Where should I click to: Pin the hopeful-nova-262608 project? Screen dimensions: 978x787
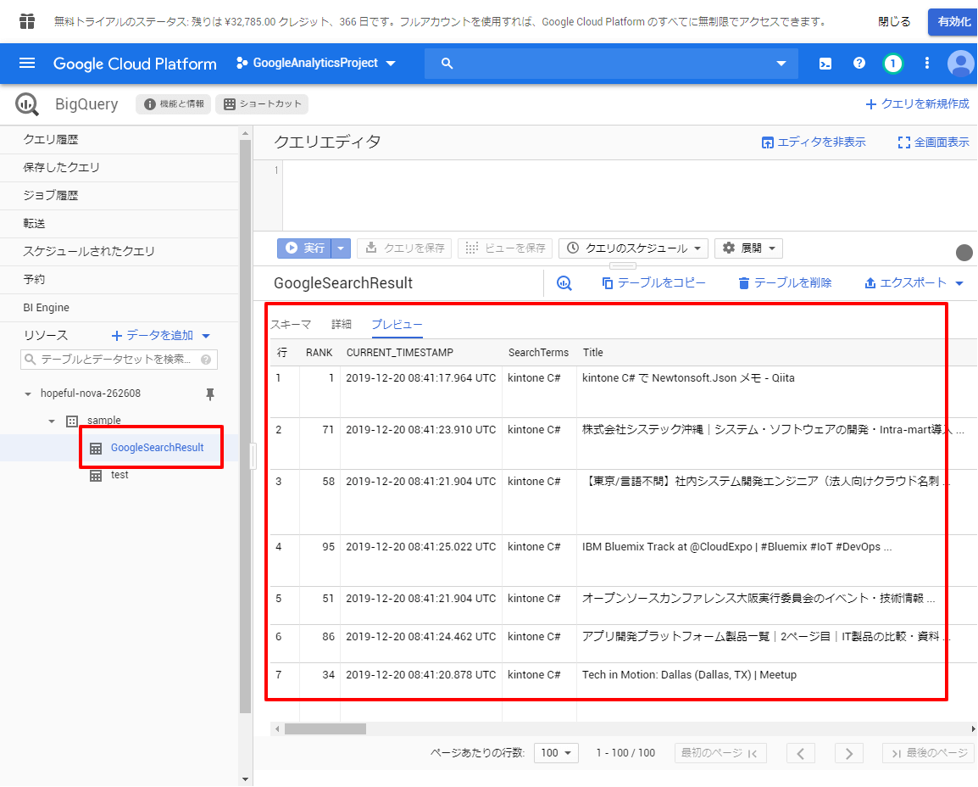[210, 393]
